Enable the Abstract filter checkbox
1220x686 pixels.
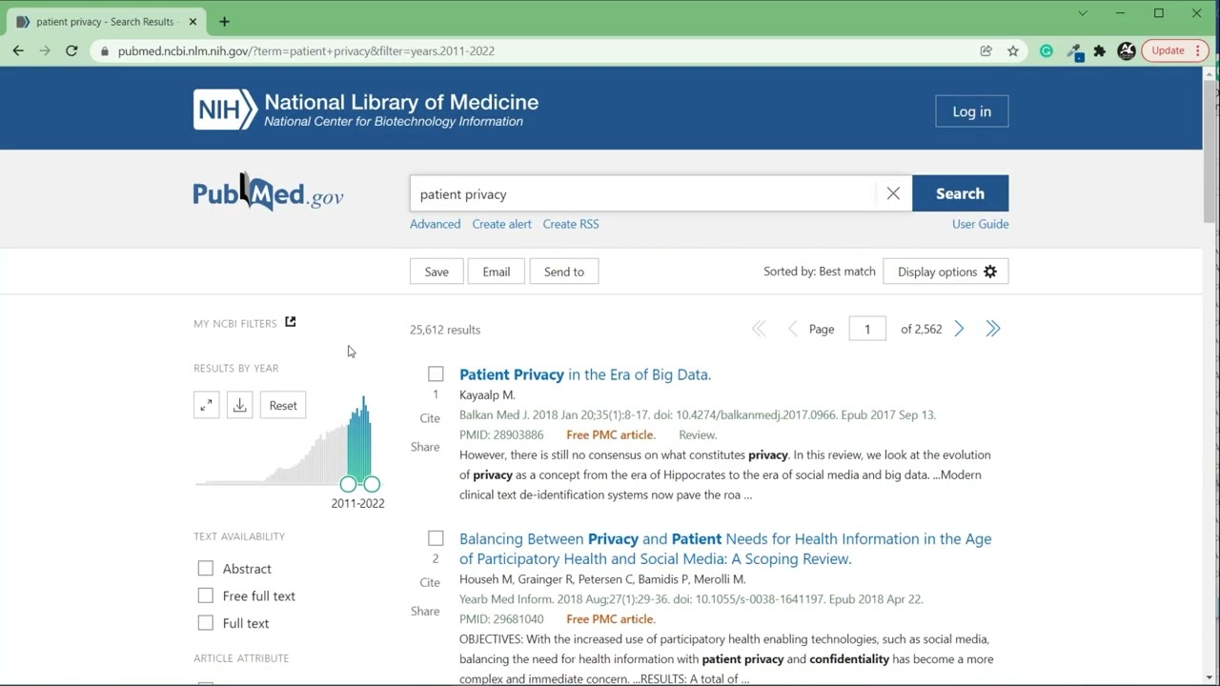pos(206,569)
